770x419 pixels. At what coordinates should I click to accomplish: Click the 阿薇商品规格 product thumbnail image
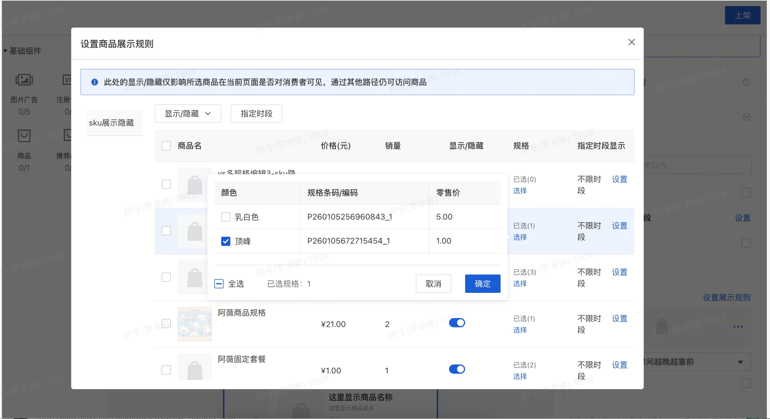pos(195,324)
